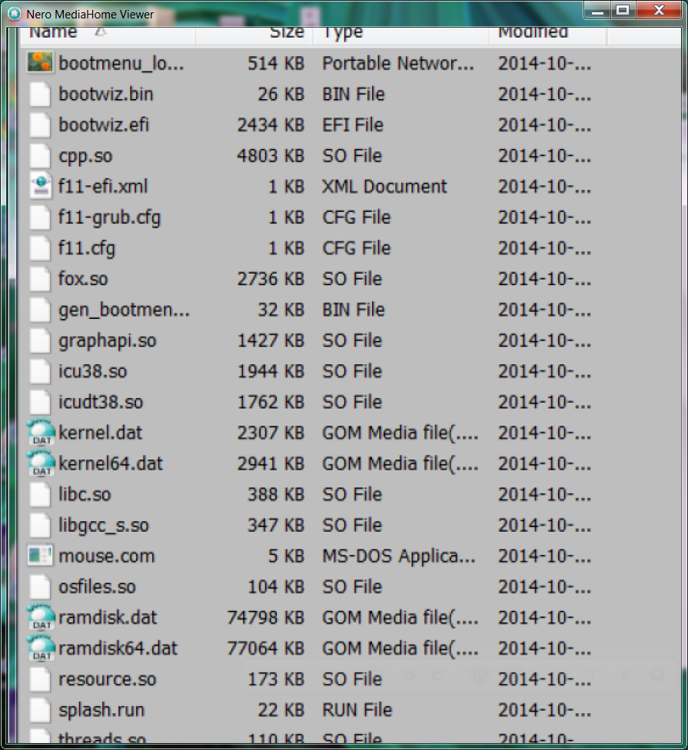Image resolution: width=688 pixels, height=750 pixels.
Task: Select the file name bootwiz.efi
Action: (104, 124)
